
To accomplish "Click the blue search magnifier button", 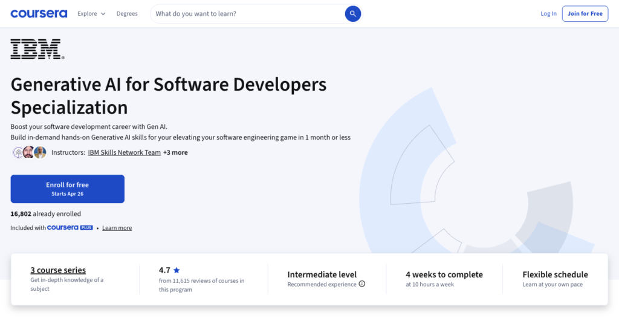I will (352, 14).
